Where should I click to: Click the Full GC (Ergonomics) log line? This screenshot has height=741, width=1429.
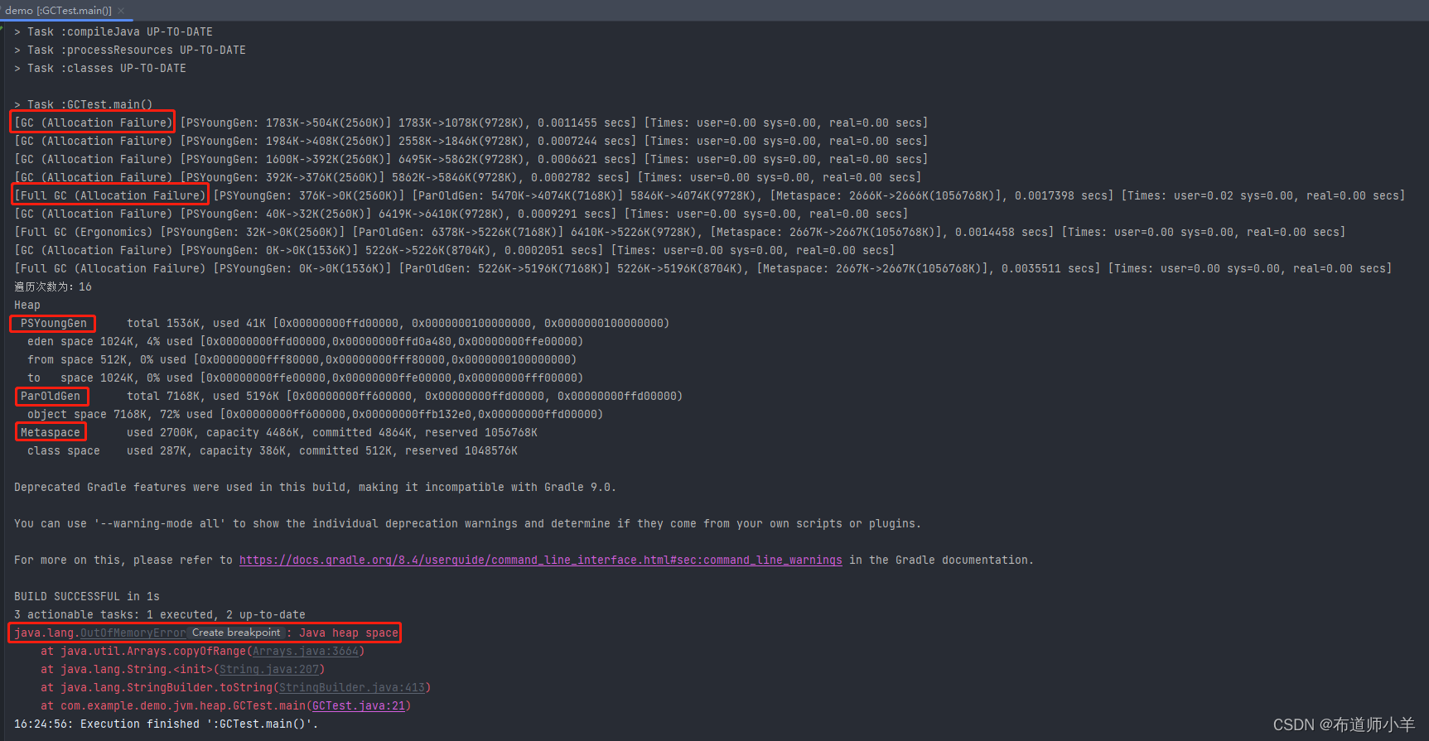(679, 233)
